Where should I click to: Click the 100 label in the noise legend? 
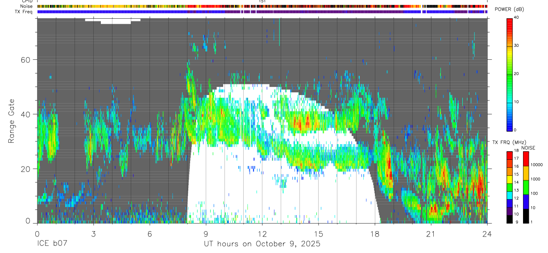pyautogui.click(x=533, y=193)
